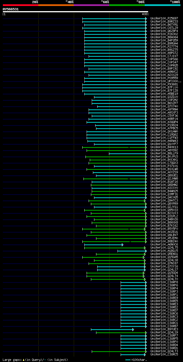
Task: Select label UniRef100_B8A064
Action: coord(164,37)
